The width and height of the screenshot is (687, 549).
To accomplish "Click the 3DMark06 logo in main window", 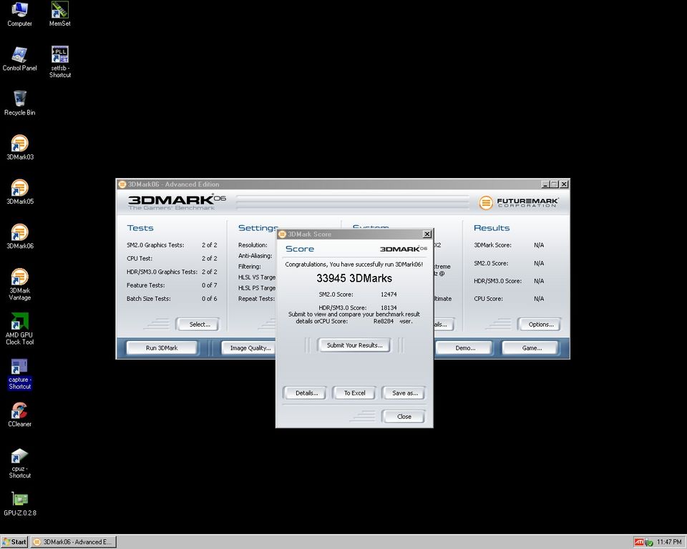I will [177, 202].
